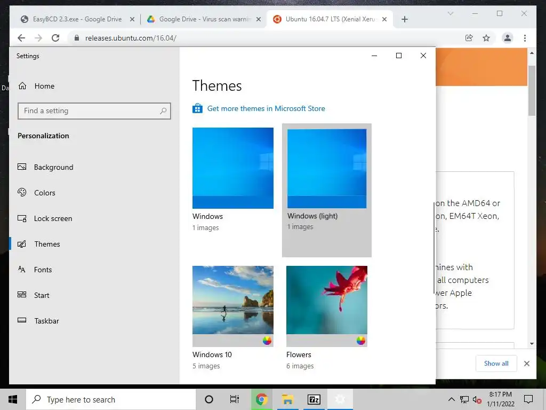
Task: Click the Chrome forward arrow
Action: (x=38, y=38)
